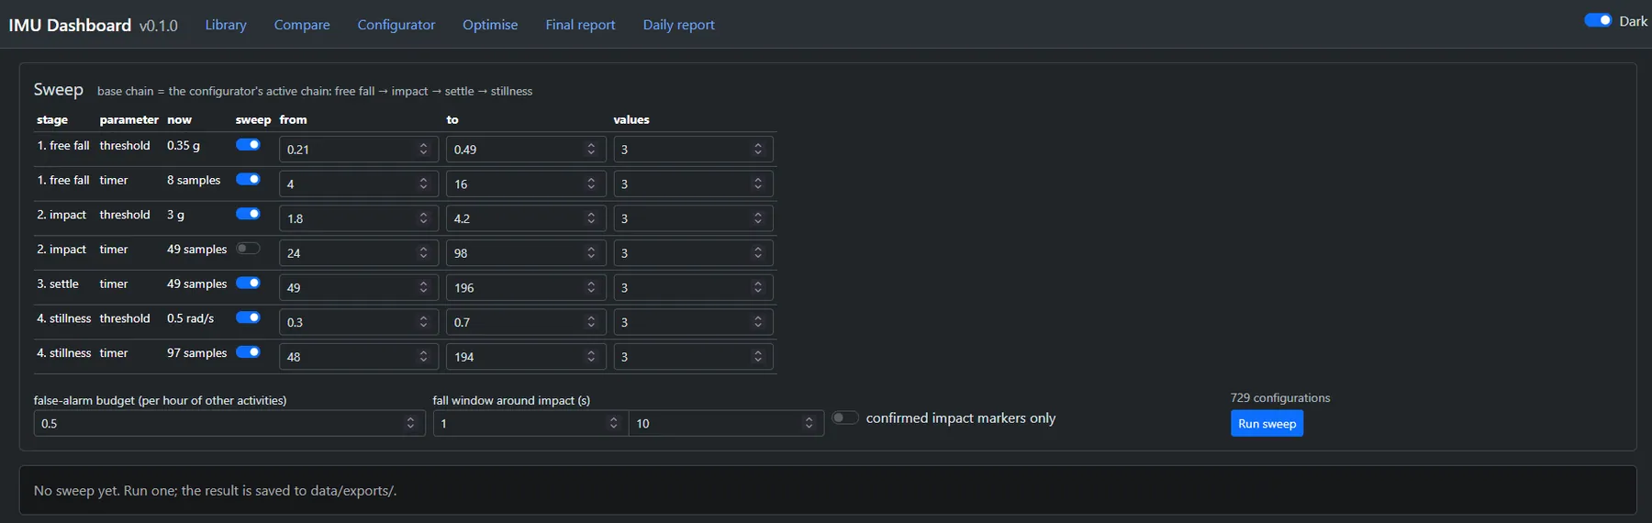Image resolution: width=1652 pixels, height=523 pixels.
Task: Edit stillness threshold to value 0.7
Action: pyautogui.click(x=526, y=322)
